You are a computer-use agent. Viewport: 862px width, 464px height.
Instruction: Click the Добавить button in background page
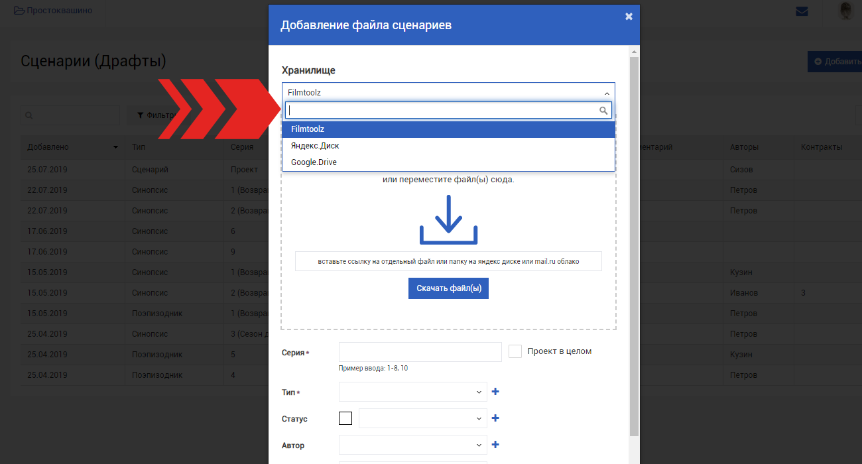pyautogui.click(x=835, y=62)
